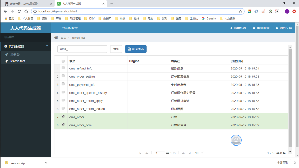
Task: Reload the page with the refresh icon
Action: click(x=19, y=11)
